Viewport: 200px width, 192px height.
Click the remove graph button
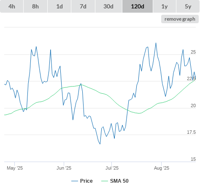(x=180, y=19)
